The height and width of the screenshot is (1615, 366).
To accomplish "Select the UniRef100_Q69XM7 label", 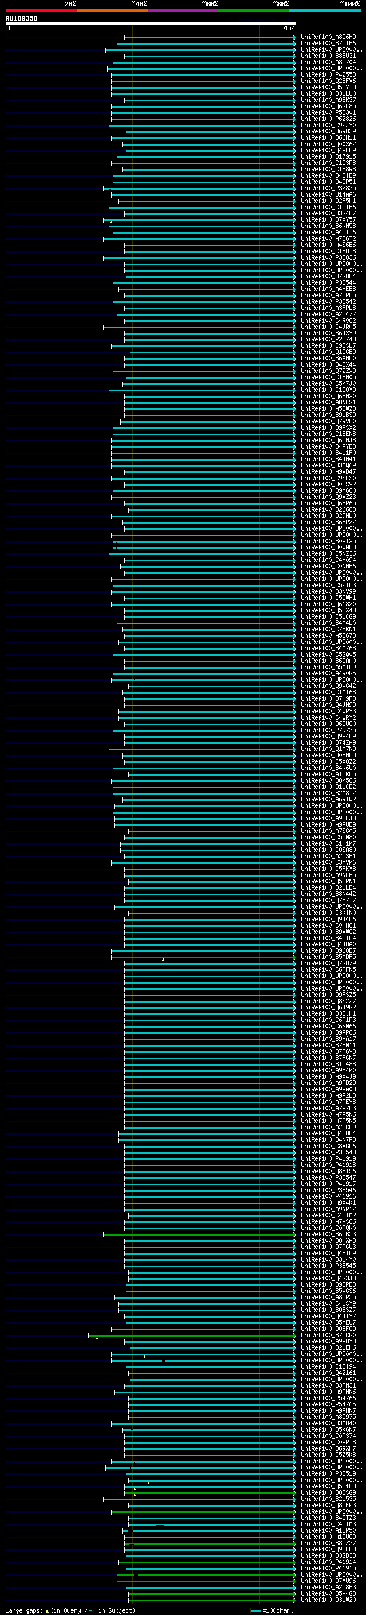I will [x=328, y=1449].
